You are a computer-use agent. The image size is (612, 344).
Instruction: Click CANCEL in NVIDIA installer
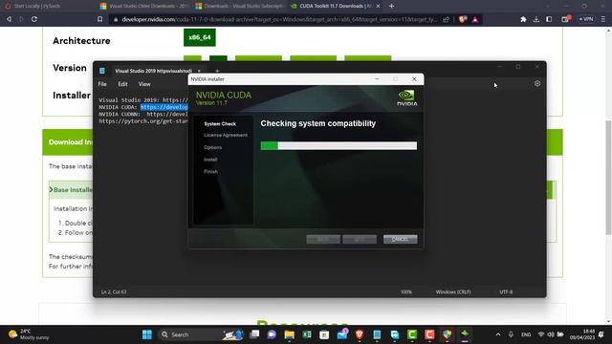[x=400, y=239]
